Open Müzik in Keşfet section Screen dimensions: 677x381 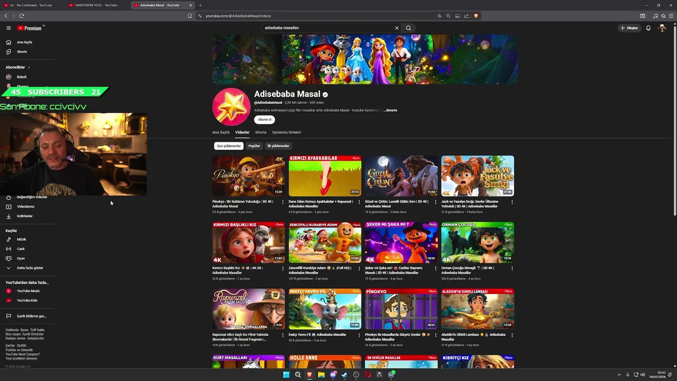[x=21, y=240]
